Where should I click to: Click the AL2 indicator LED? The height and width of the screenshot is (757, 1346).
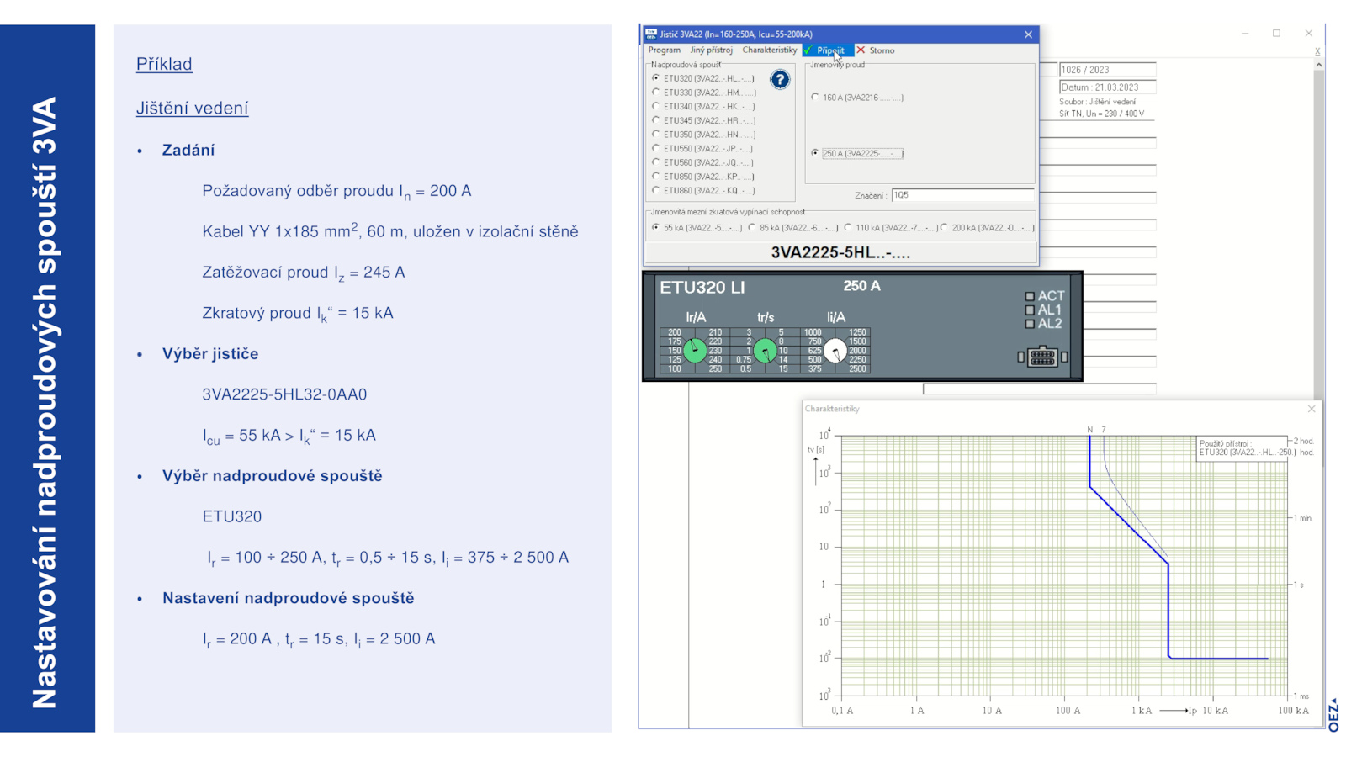point(1030,324)
